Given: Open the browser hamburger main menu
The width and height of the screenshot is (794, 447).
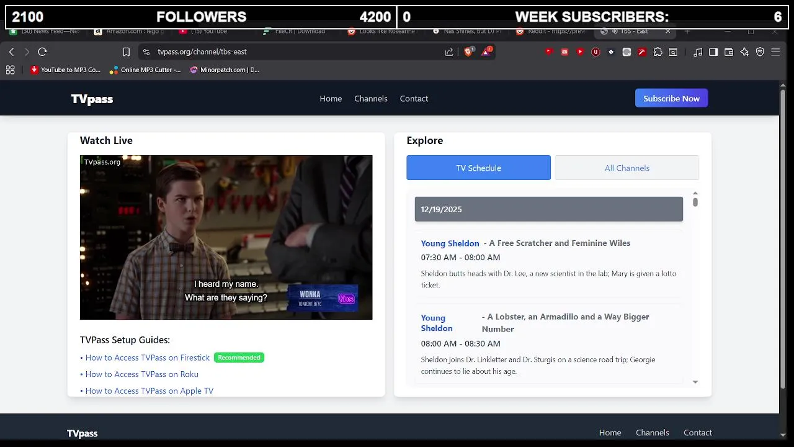Looking at the screenshot, I should 775,52.
